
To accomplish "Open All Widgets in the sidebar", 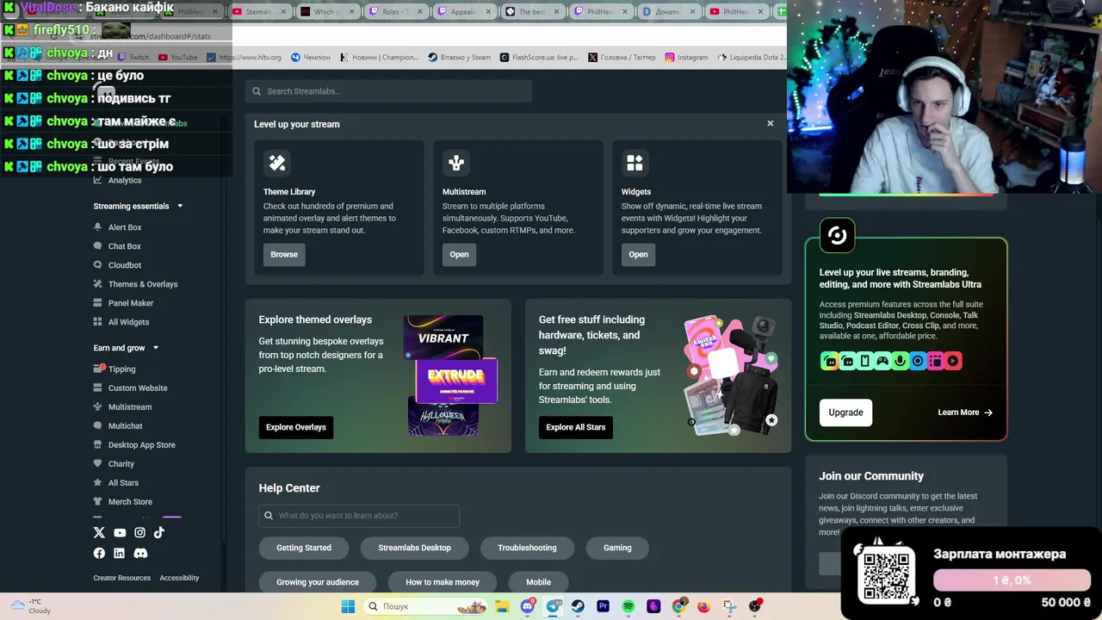I will click(x=121, y=322).
